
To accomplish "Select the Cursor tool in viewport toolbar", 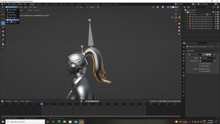I will pos(3,18).
